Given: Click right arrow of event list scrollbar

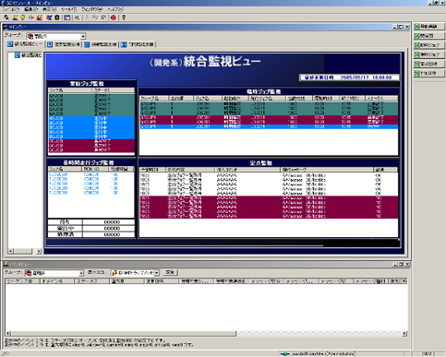Looking at the screenshot, I should pos(404,334).
